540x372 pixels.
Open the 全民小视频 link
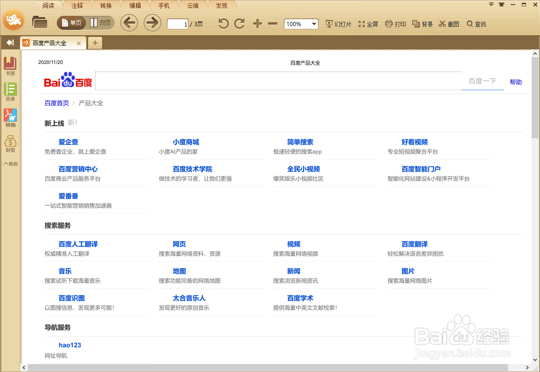click(x=304, y=169)
